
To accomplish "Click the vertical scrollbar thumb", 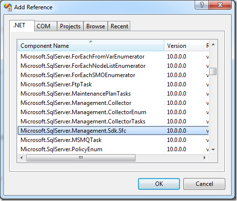I will pos(213,72).
